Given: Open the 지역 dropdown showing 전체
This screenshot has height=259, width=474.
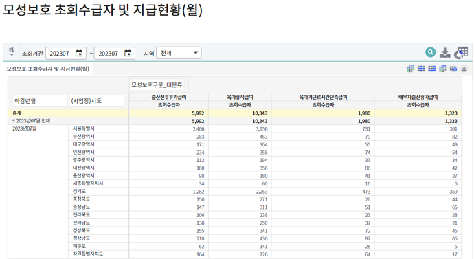Looking at the screenshot, I should pyautogui.click(x=179, y=53).
